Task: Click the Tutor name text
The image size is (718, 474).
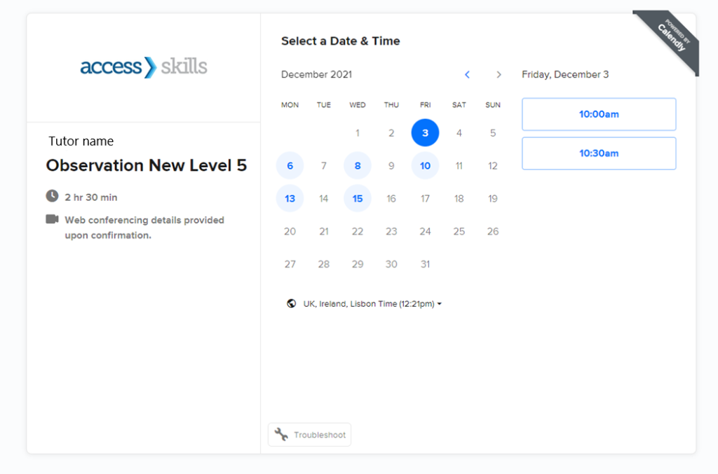Action: pyautogui.click(x=81, y=141)
